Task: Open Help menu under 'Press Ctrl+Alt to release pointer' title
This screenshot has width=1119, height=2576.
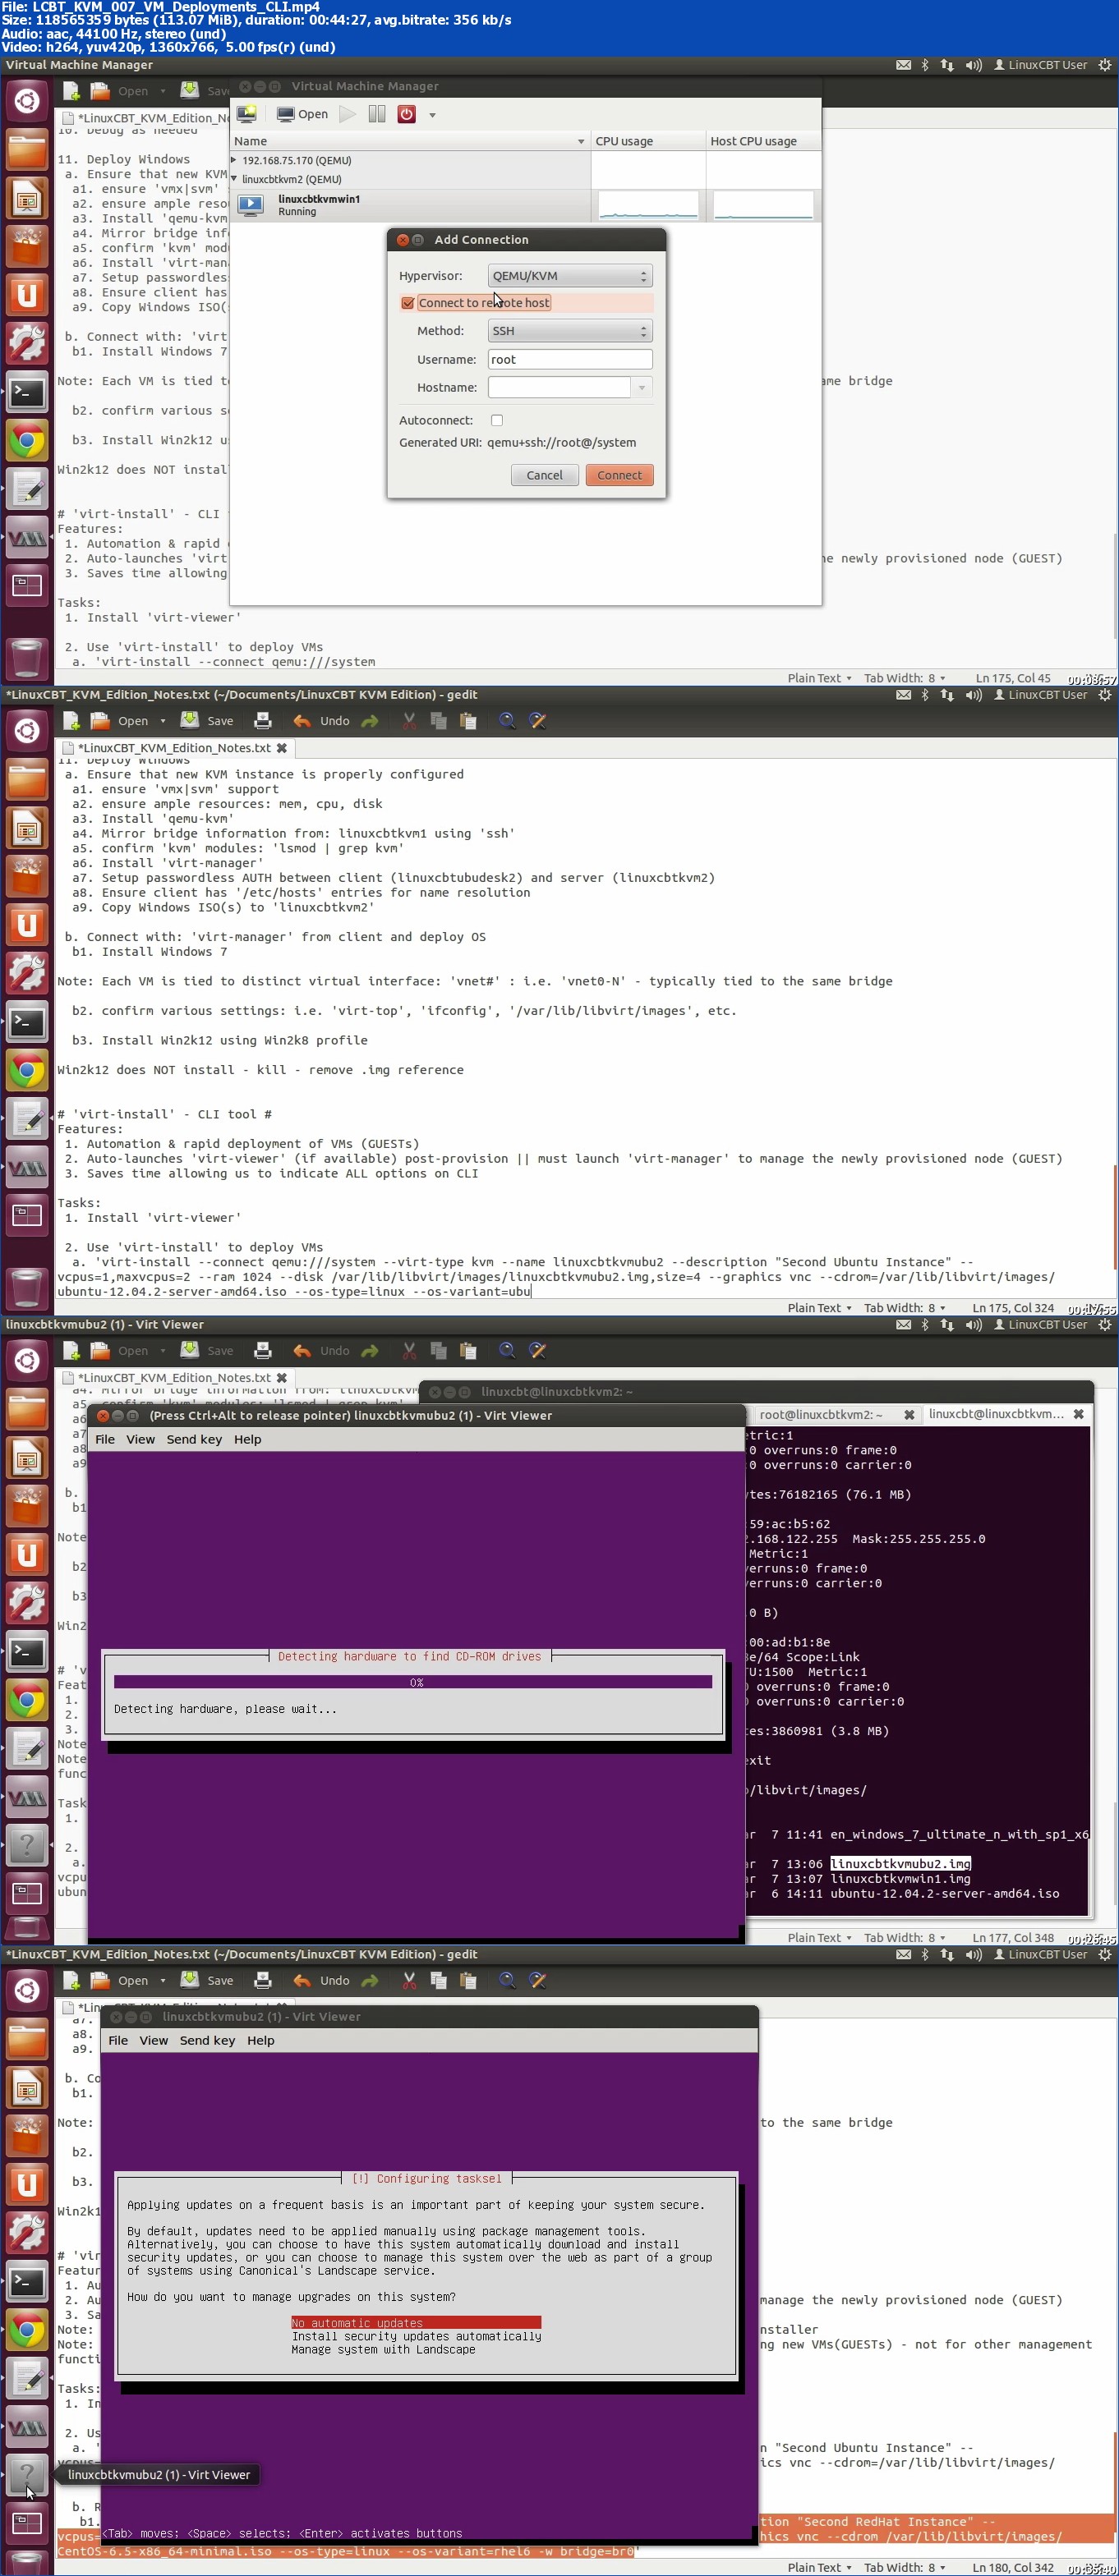Action: point(247,1439)
